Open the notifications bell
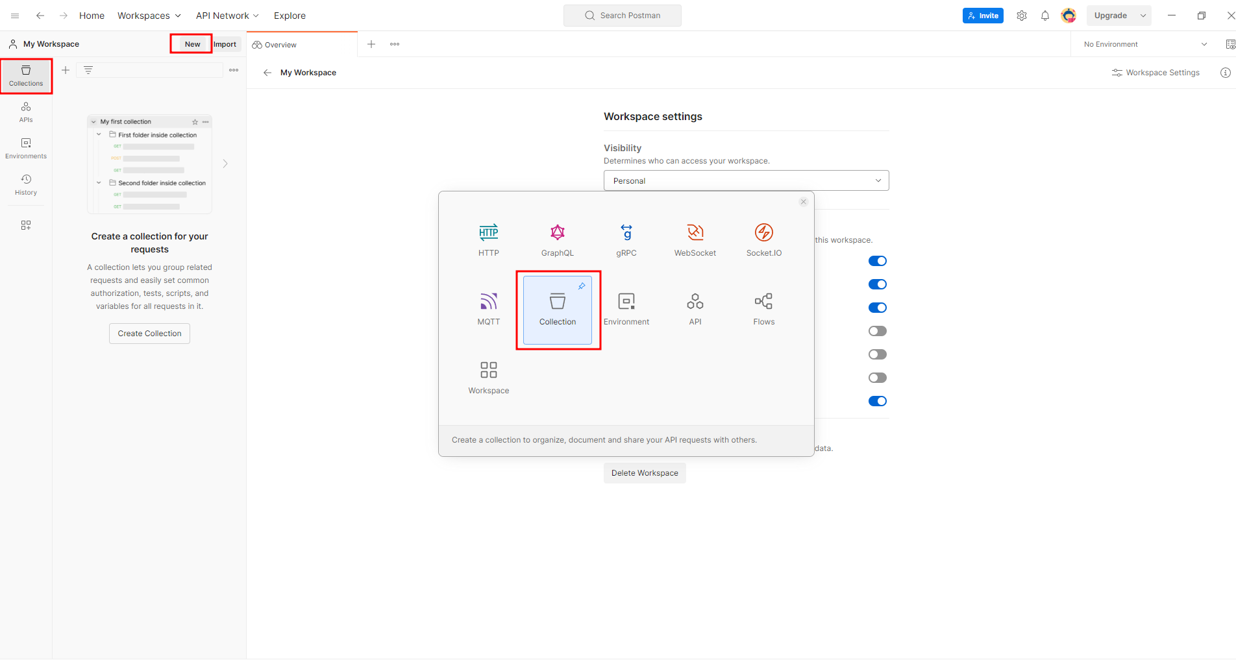Viewport: 1236px width, 660px height. [1045, 16]
